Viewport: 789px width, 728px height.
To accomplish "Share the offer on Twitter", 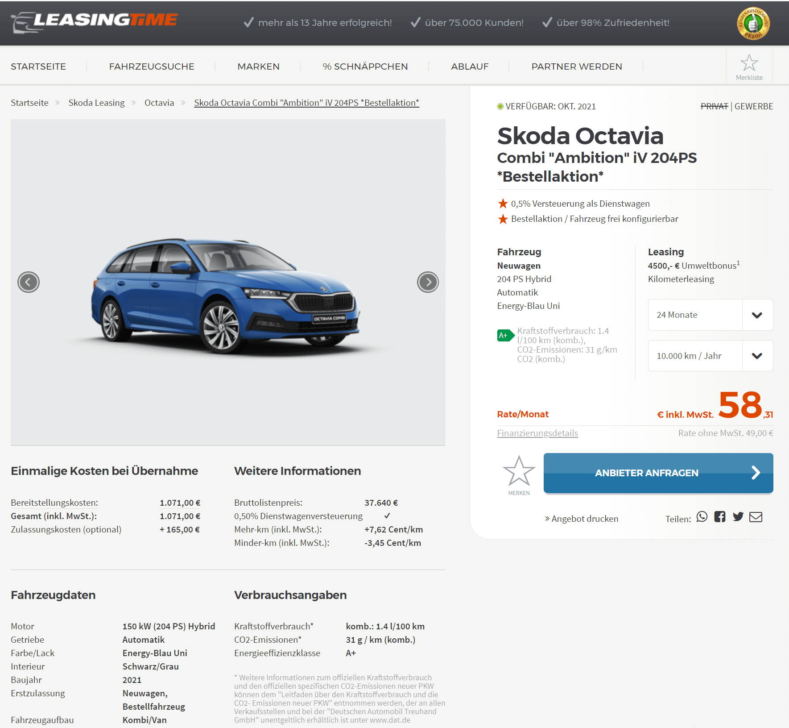I will pos(738,517).
